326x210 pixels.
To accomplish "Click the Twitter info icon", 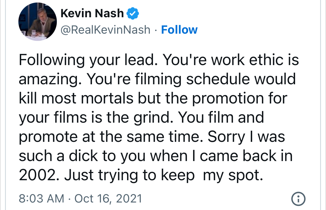I will [x=298, y=199].
